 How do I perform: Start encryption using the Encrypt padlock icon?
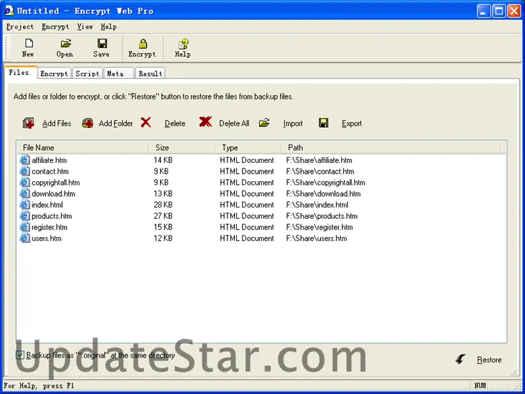[x=142, y=44]
